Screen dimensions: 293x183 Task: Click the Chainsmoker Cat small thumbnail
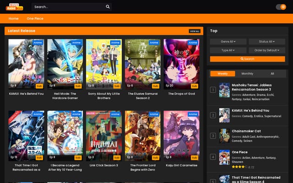tap(224, 136)
